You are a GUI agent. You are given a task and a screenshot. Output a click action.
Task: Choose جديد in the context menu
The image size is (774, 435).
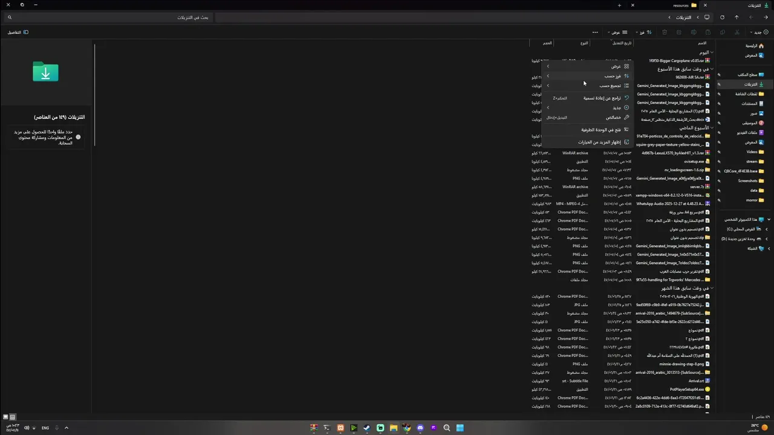coord(588,108)
